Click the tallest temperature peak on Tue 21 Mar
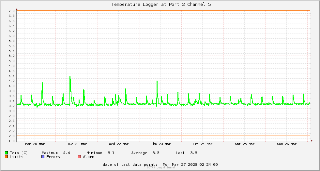 [70, 77]
